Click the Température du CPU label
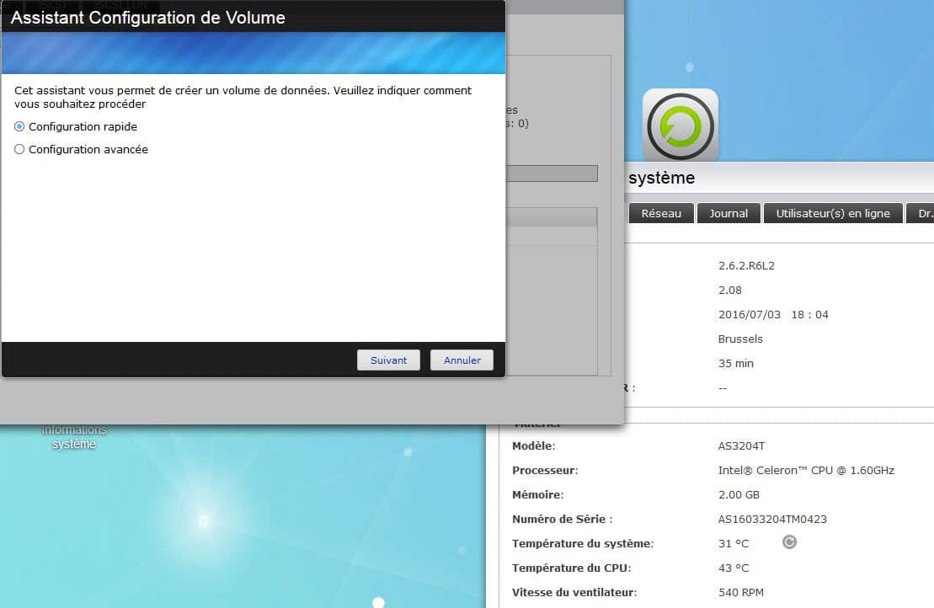 pos(571,568)
